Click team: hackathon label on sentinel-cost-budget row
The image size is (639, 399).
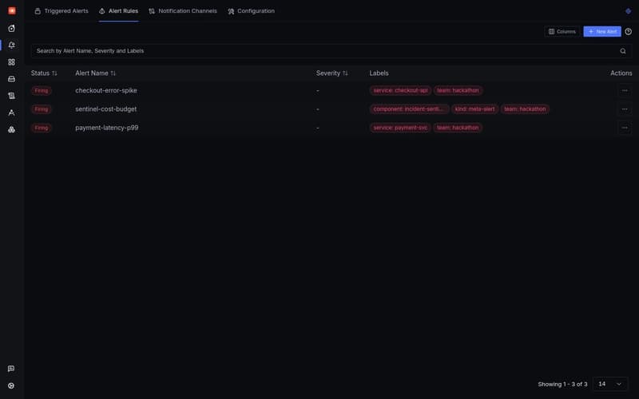(525, 109)
